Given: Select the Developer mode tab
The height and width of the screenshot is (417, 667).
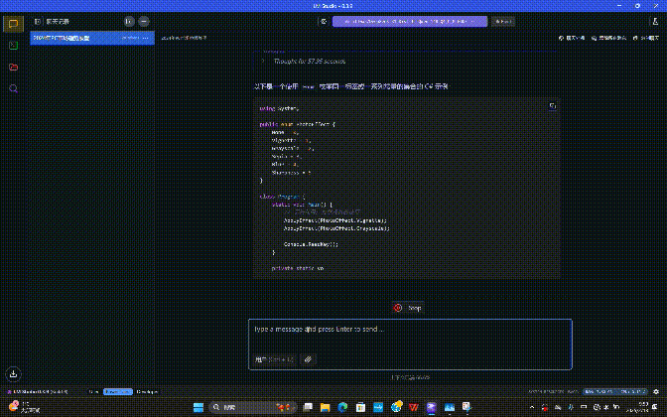Looking at the screenshot, I should tap(147, 391).
